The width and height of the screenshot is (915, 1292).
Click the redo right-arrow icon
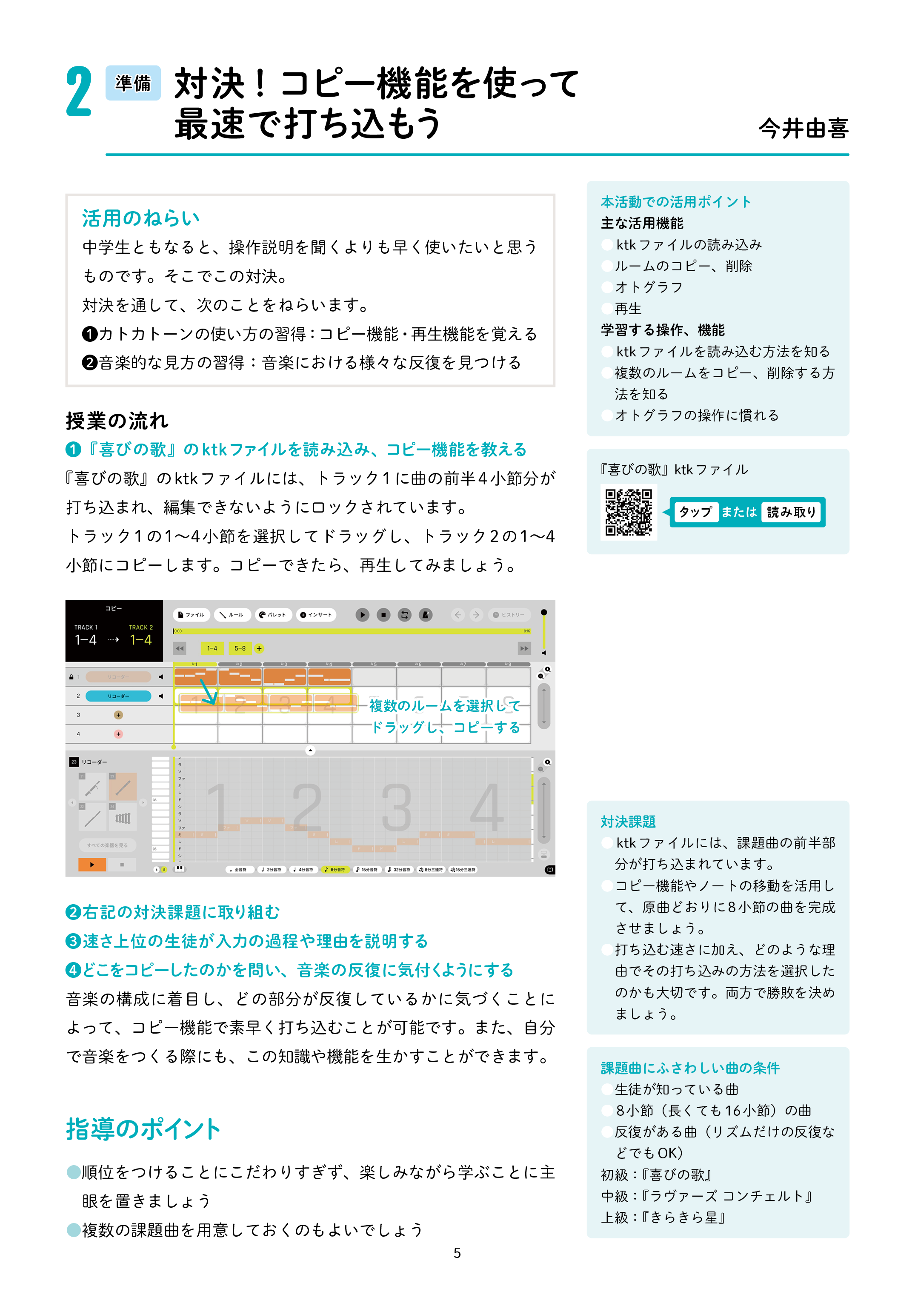click(x=476, y=615)
